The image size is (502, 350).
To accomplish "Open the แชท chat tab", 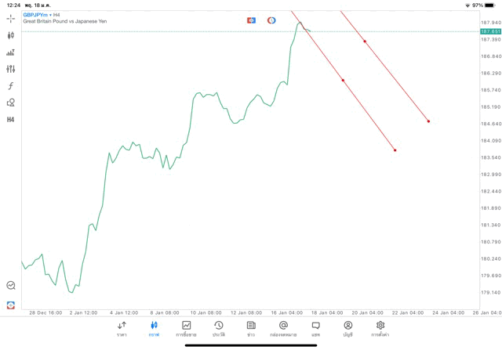I will click(x=315, y=329).
